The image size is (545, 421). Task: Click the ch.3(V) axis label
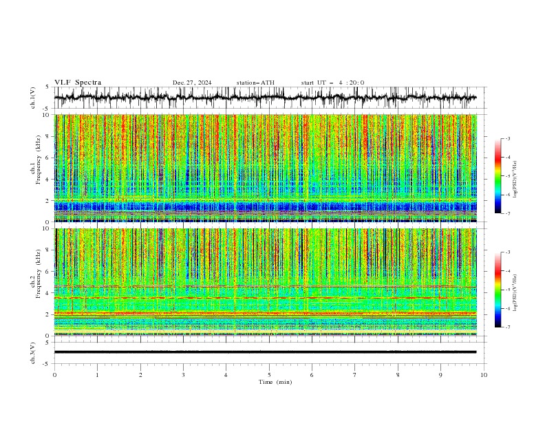point(33,353)
